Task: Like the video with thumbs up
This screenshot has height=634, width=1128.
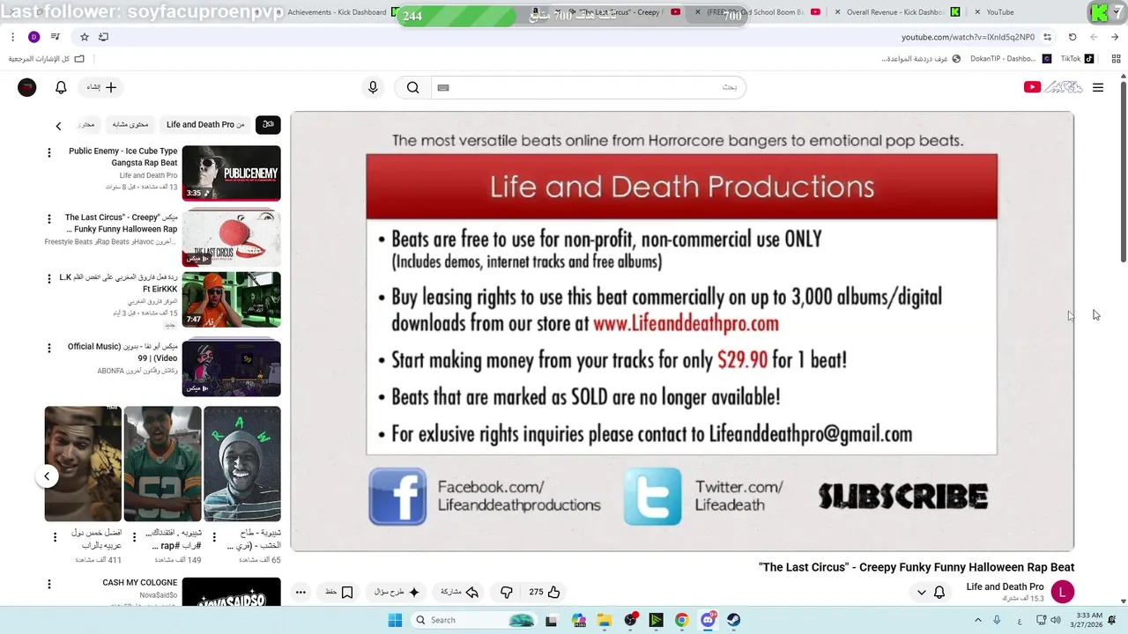Action: click(x=545, y=592)
